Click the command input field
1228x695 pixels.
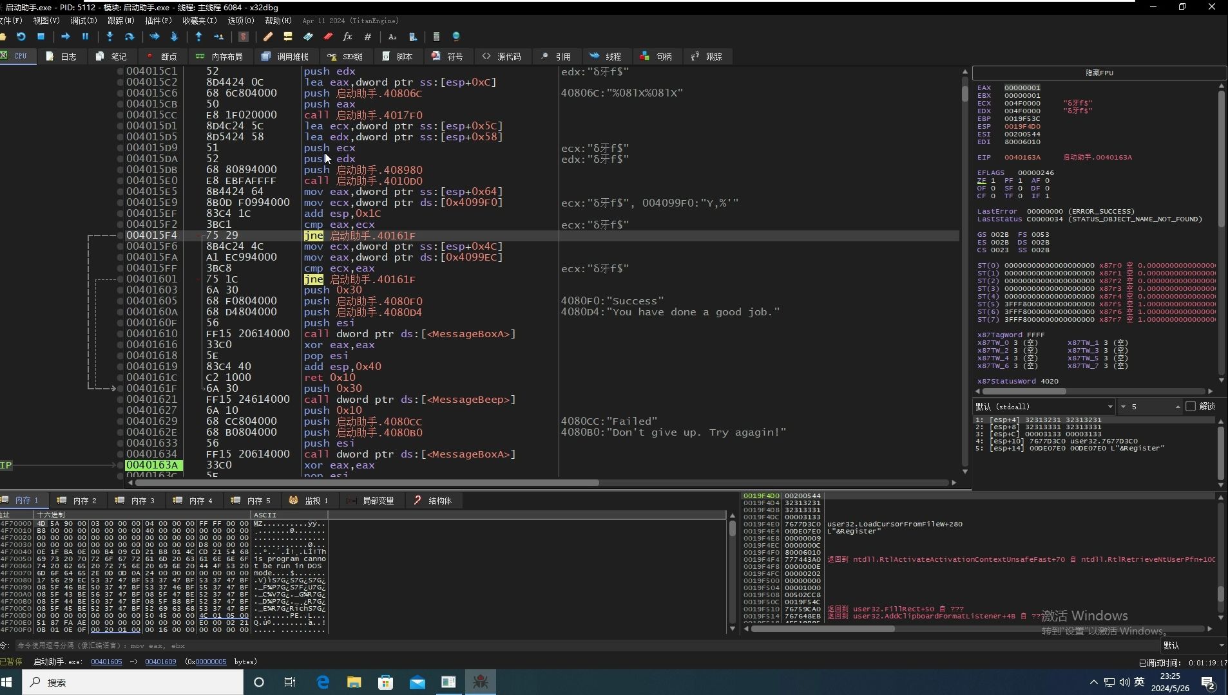pos(586,645)
